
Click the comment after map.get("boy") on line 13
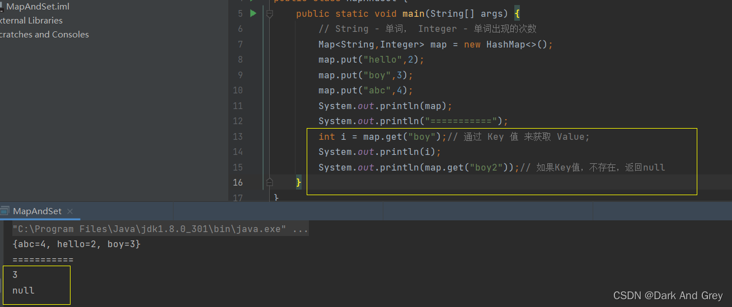[518, 136]
